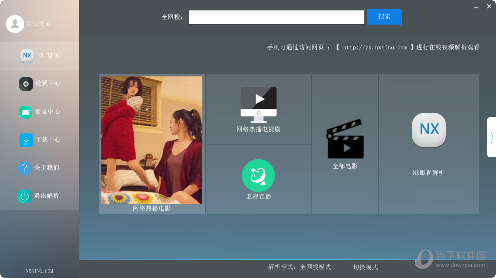Click the 退出解析 power icon

(25, 196)
